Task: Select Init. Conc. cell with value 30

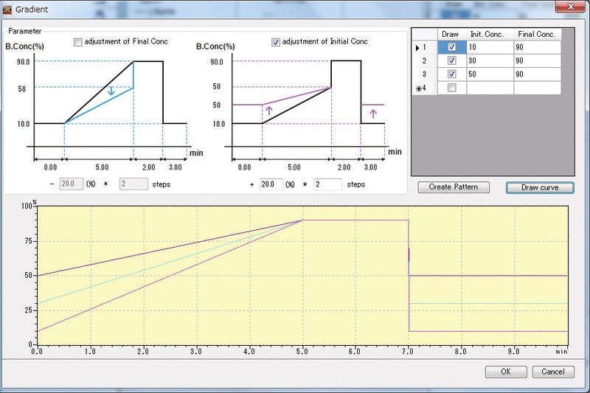Action: click(490, 60)
